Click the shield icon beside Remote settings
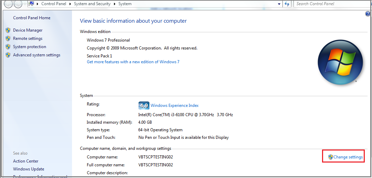The image size is (372, 178). coord(8,38)
